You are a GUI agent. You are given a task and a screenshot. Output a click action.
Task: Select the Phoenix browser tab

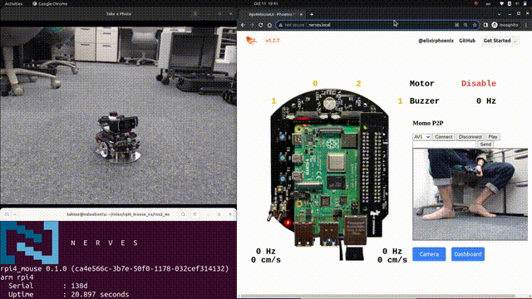(x=271, y=14)
